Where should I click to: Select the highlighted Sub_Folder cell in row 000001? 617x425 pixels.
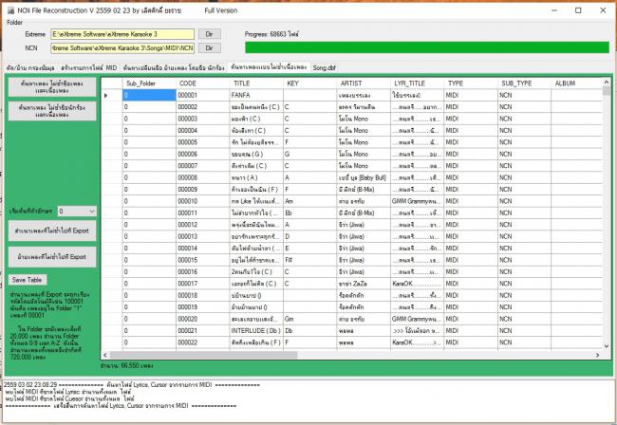click(x=149, y=95)
